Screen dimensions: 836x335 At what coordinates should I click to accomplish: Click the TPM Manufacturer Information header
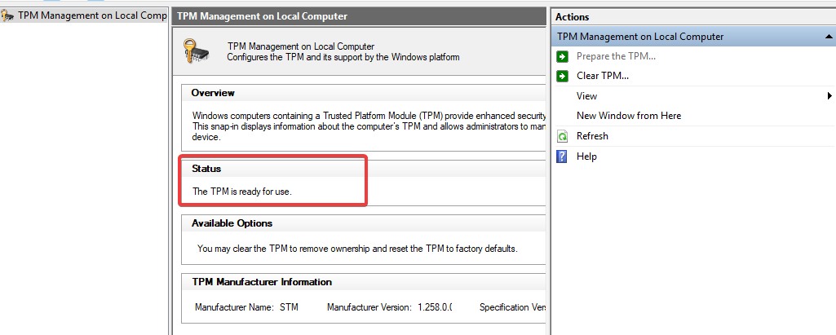[x=261, y=282]
